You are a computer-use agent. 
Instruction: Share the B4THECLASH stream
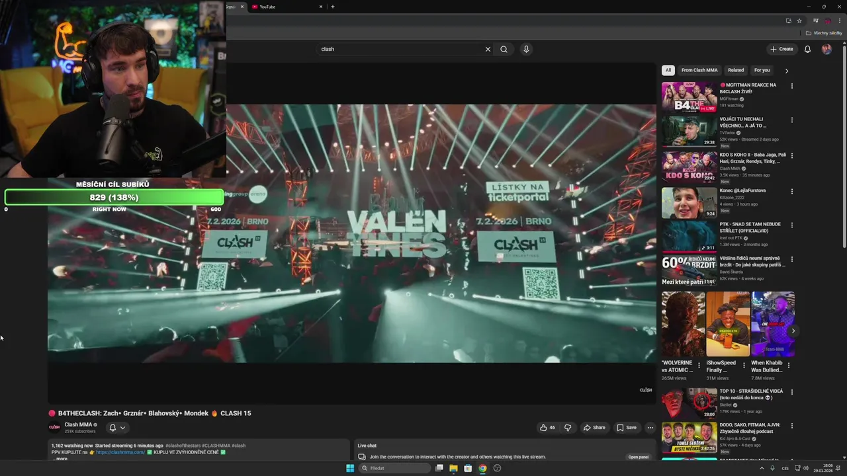(594, 428)
